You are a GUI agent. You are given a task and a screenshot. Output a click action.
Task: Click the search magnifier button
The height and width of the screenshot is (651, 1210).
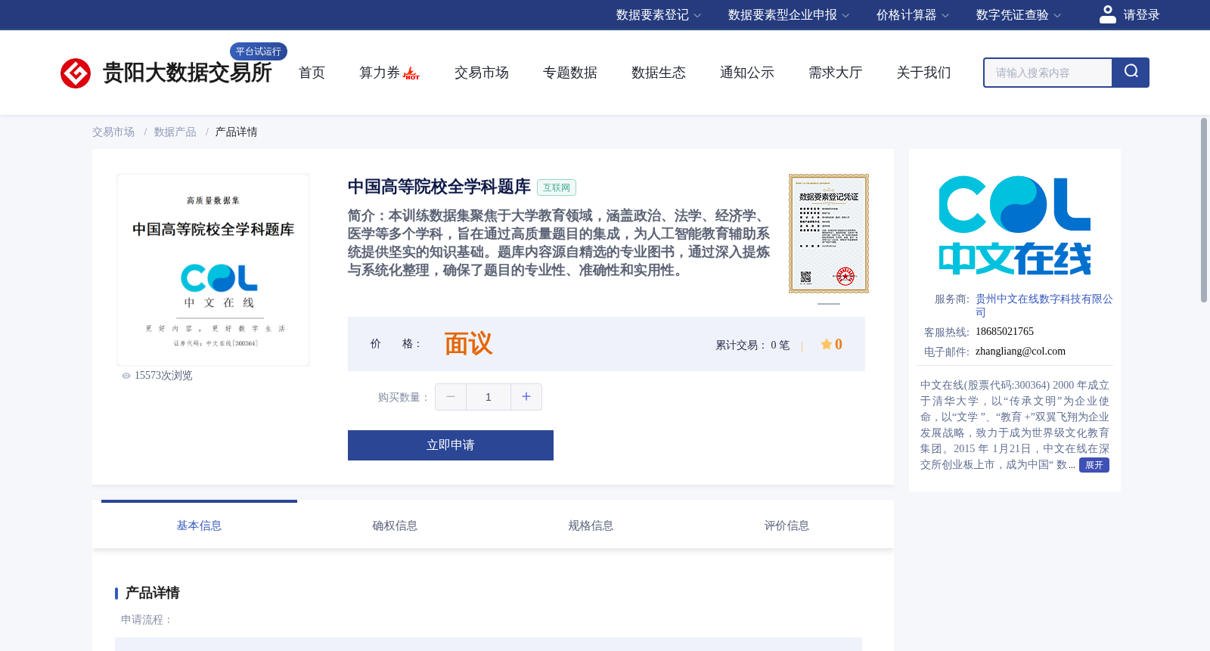click(1131, 73)
